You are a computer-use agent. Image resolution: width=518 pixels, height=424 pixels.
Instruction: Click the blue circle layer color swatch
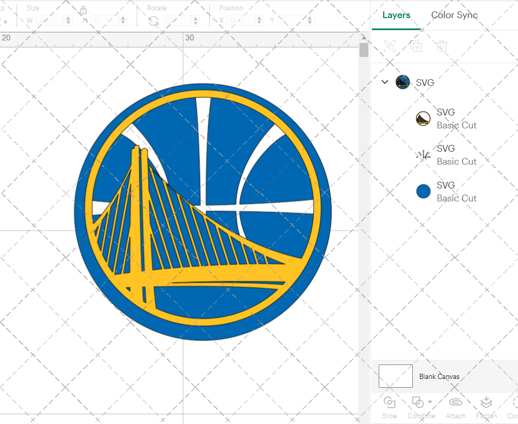pyautogui.click(x=423, y=191)
